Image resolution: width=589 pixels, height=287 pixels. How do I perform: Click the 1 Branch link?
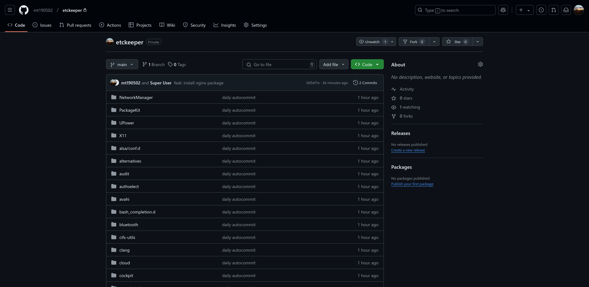(x=153, y=65)
